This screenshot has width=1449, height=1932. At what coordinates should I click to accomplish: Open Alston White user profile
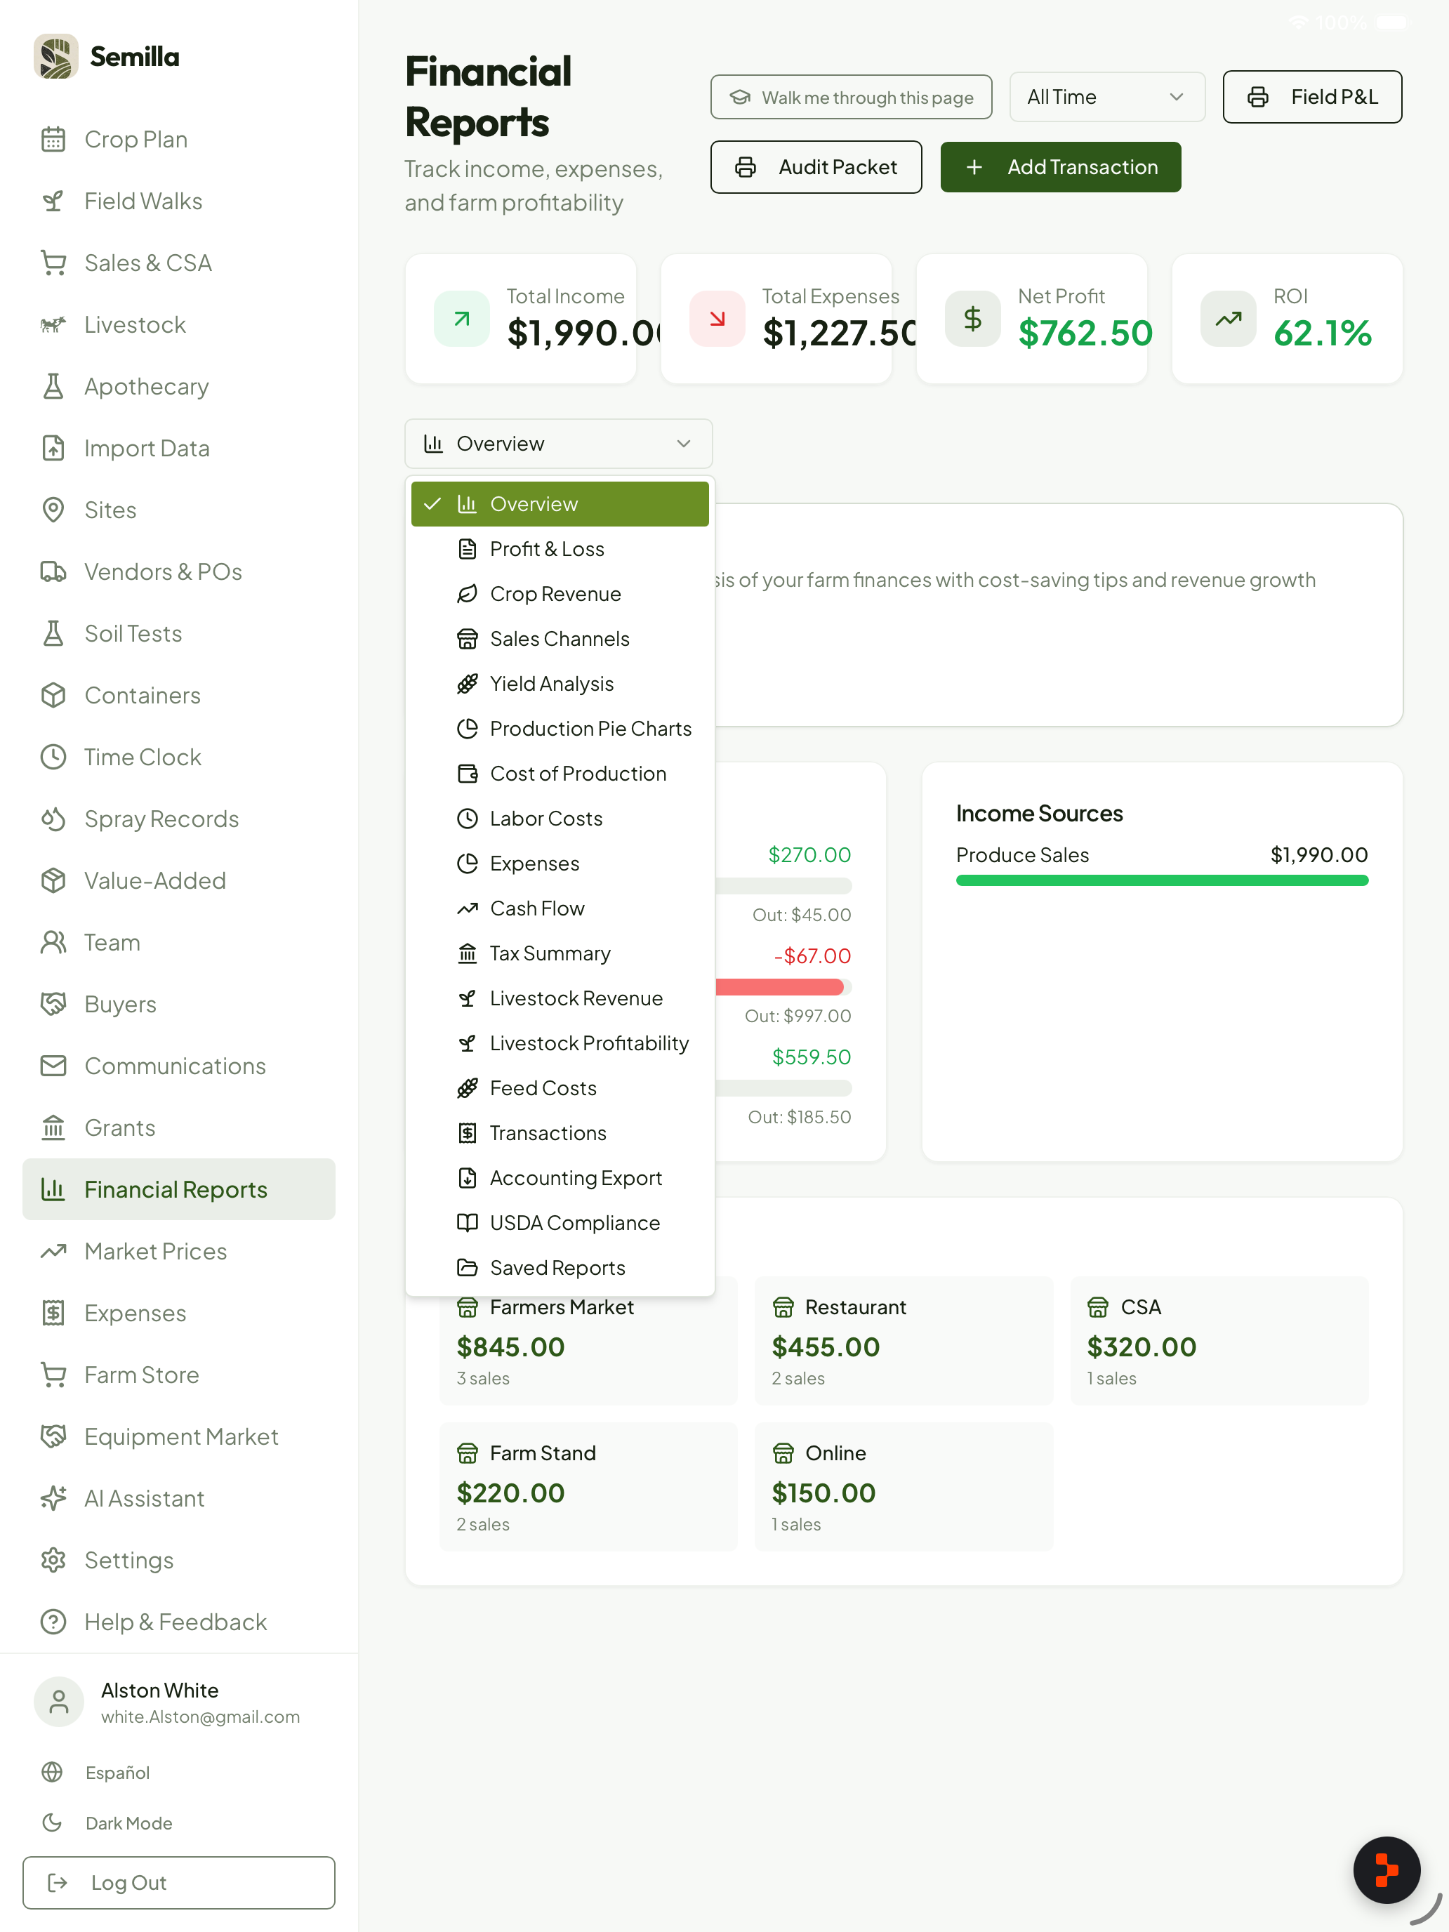pyautogui.click(x=179, y=1702)
